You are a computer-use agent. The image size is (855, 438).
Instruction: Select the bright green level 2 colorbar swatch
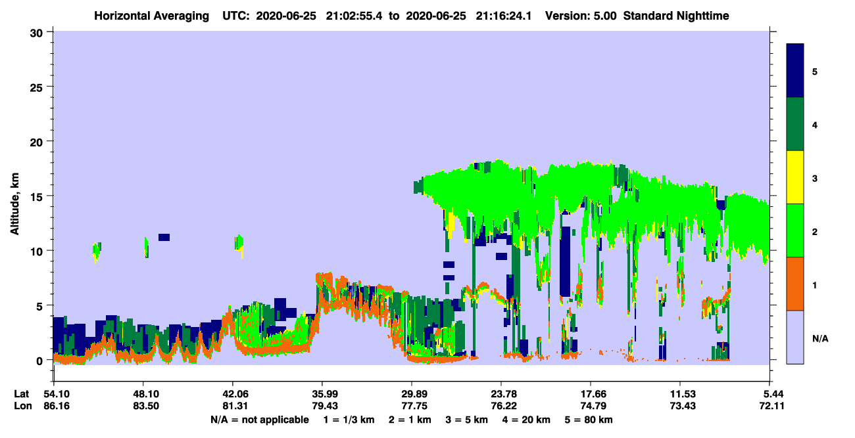point(795,230)
